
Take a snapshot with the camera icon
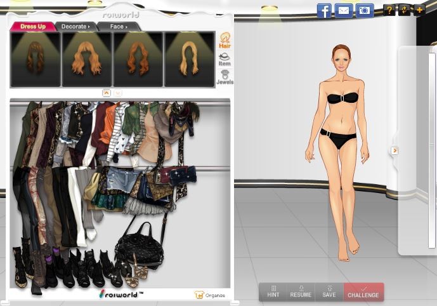(364, 10)
